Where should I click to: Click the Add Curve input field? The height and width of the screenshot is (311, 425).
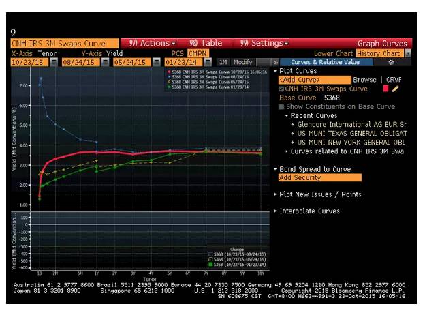tap(315, 80)
